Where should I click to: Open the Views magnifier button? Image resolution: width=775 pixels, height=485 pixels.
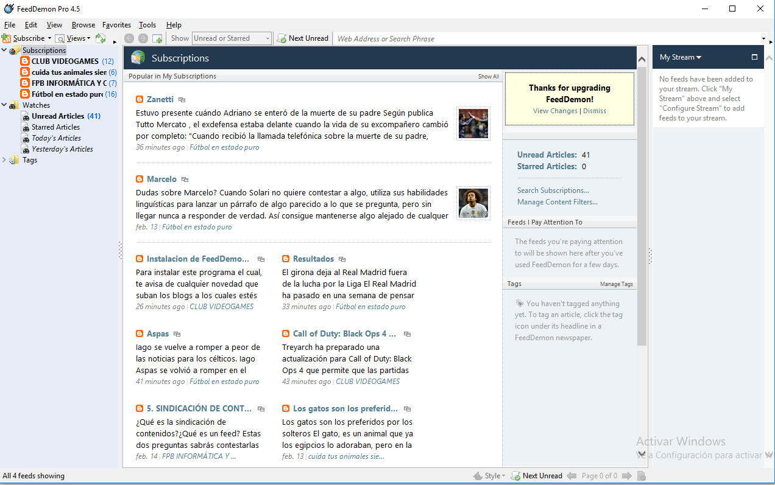click(x=60, y=38)
